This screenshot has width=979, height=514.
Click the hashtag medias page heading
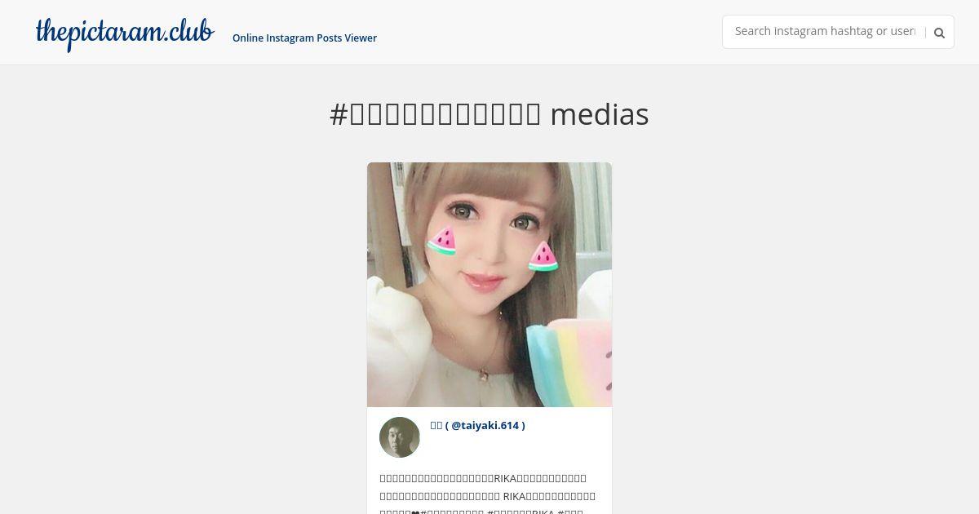pyautogui.click(x=489, y=114)
